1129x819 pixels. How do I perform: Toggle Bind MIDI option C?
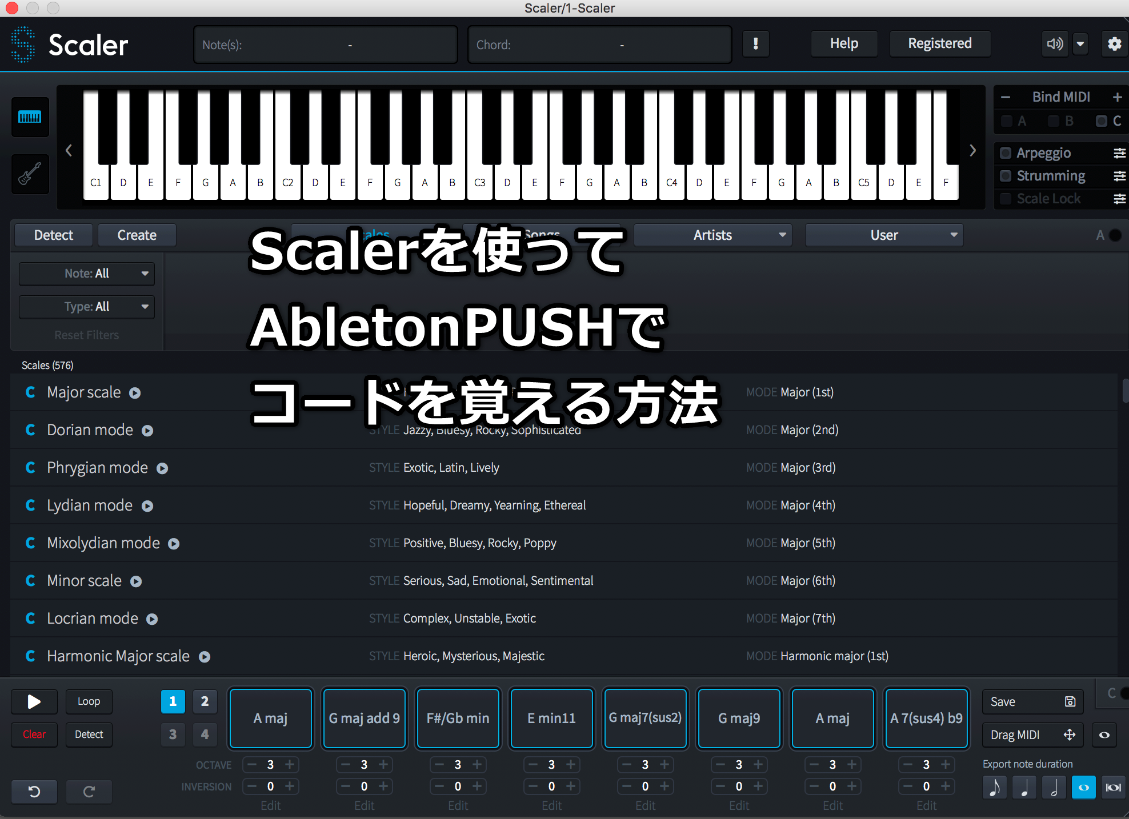point(1101,121)
